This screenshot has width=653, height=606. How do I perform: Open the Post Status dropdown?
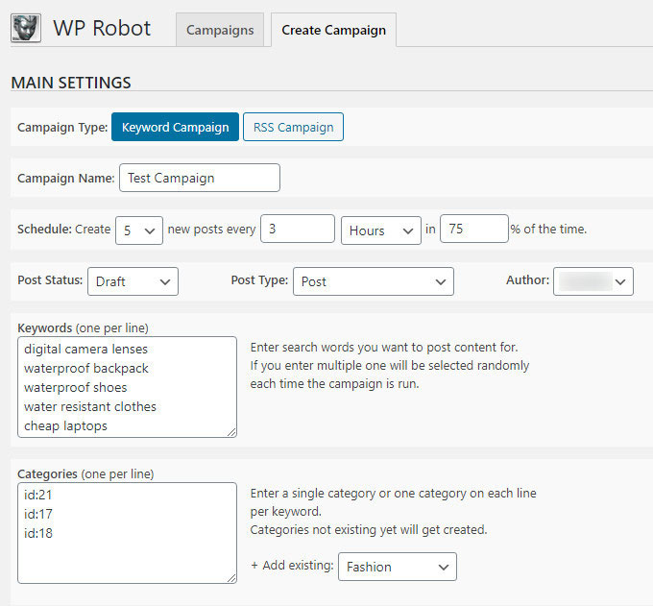coord(133,281)
